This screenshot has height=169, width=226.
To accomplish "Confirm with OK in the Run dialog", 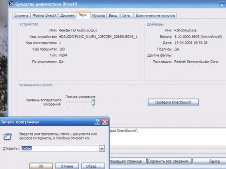I will 41,166.
